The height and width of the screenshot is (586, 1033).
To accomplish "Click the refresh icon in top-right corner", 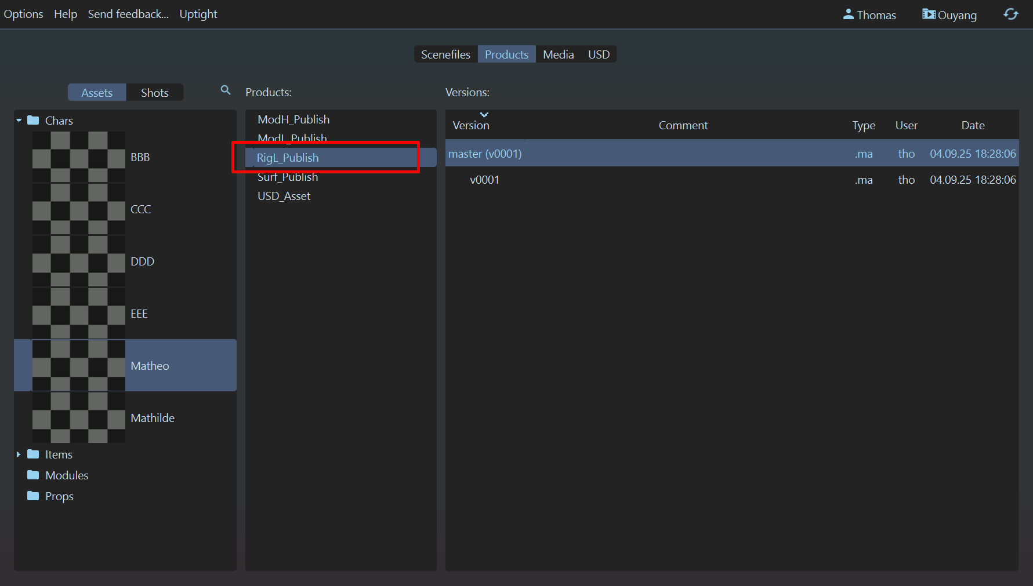I will click(x=1010, y=14).
